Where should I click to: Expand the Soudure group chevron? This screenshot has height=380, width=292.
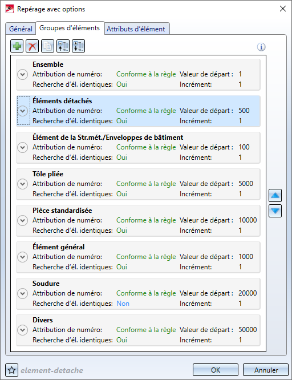(23, 293)
